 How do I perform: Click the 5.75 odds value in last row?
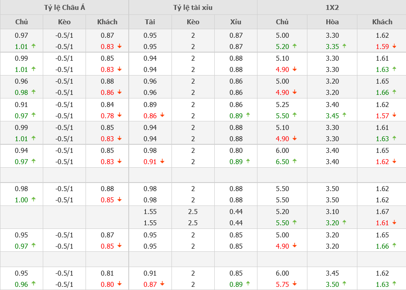tap(282, 284)
